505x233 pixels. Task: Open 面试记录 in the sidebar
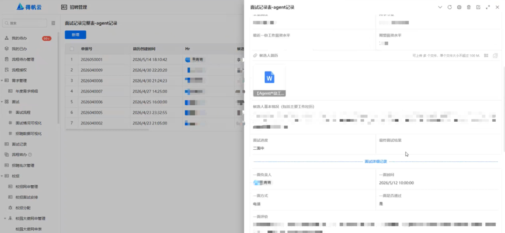(x=19, y=145)
